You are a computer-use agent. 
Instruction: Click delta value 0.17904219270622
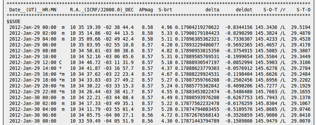pyautogui.click(x=197, y=28)
